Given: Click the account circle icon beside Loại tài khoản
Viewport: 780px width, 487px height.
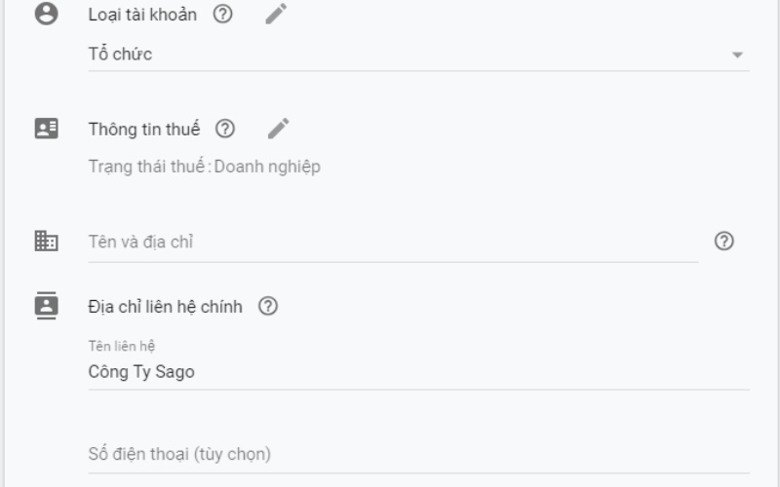Looking at the screenshot, I should click(46, 15).
